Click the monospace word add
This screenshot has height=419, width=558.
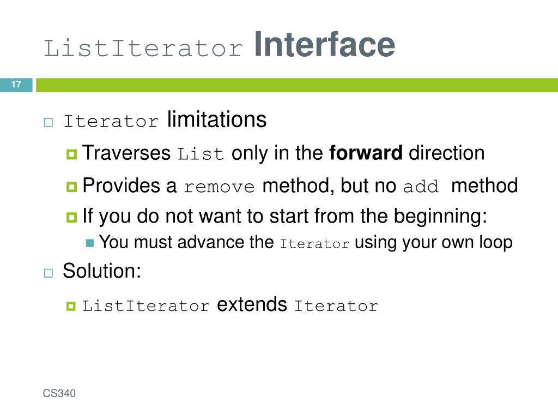click(421, 187)
